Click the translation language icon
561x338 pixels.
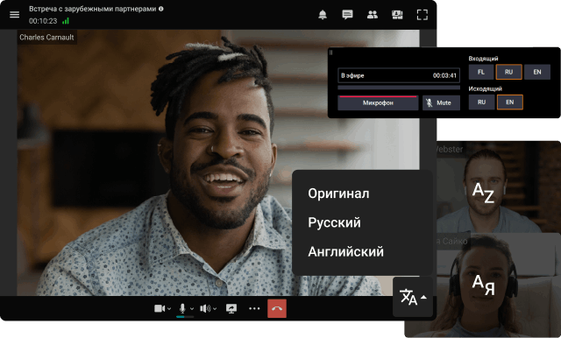(x=408, y=297)
